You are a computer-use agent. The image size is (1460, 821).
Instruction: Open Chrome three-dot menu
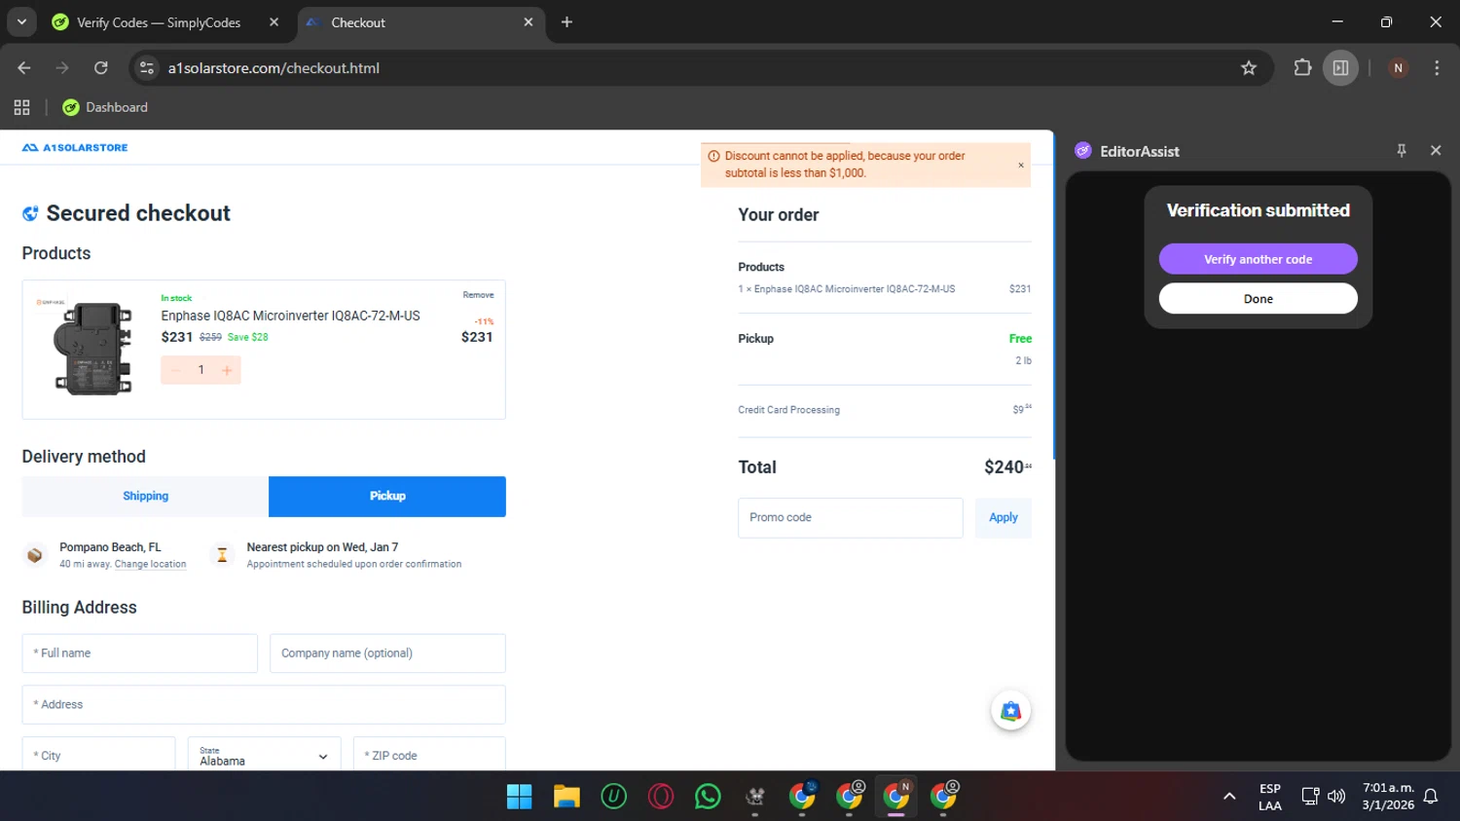coord(1437,68)
